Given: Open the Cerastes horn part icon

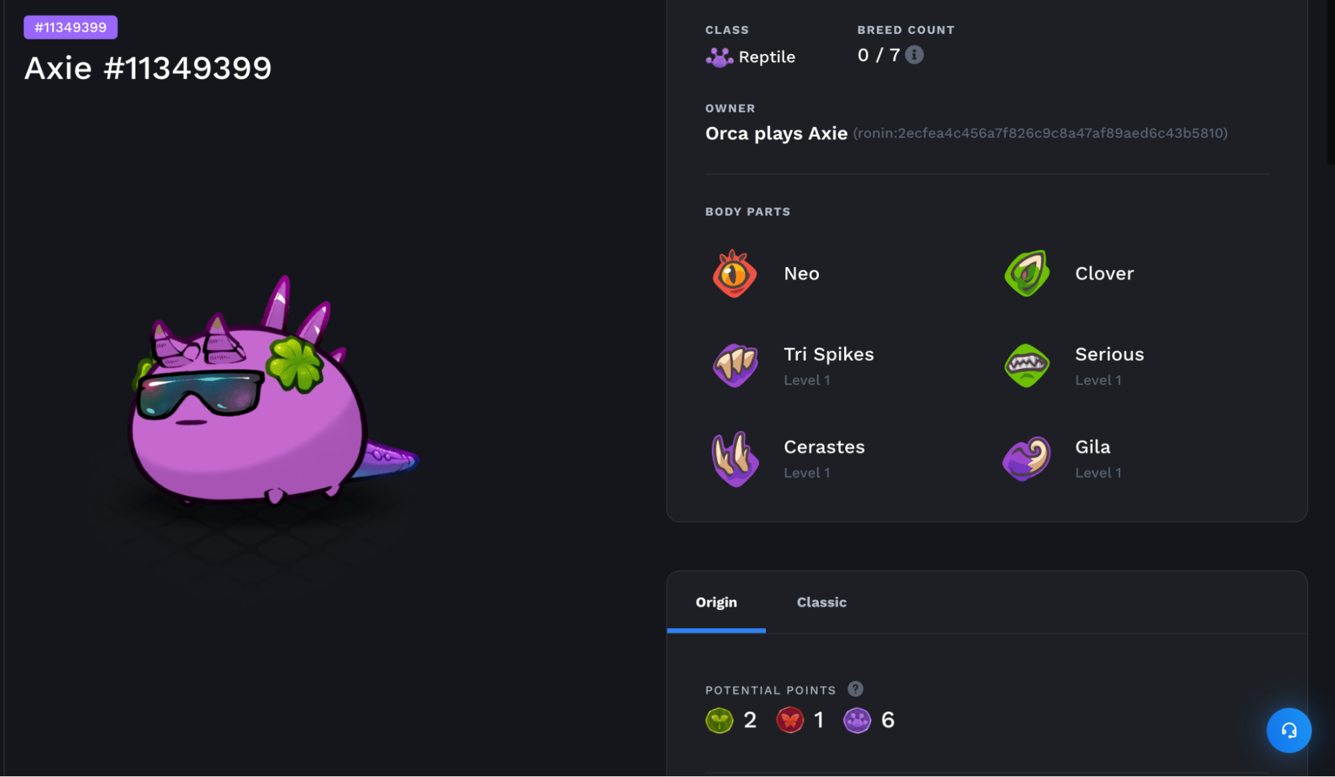Looking at the screenshot, I should click(x=735, y=459).
